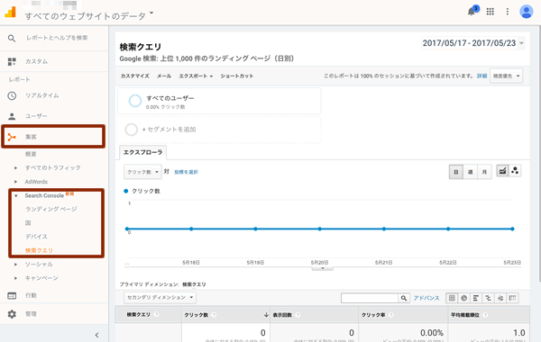Click the 5月22日 data point on chart
Viewport: 541px width, 342px height.
tap(448, 229)
